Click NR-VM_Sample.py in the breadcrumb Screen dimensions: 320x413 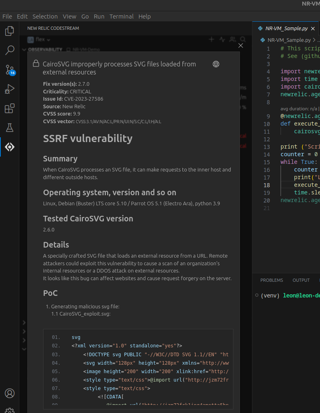tap(289, 40)
